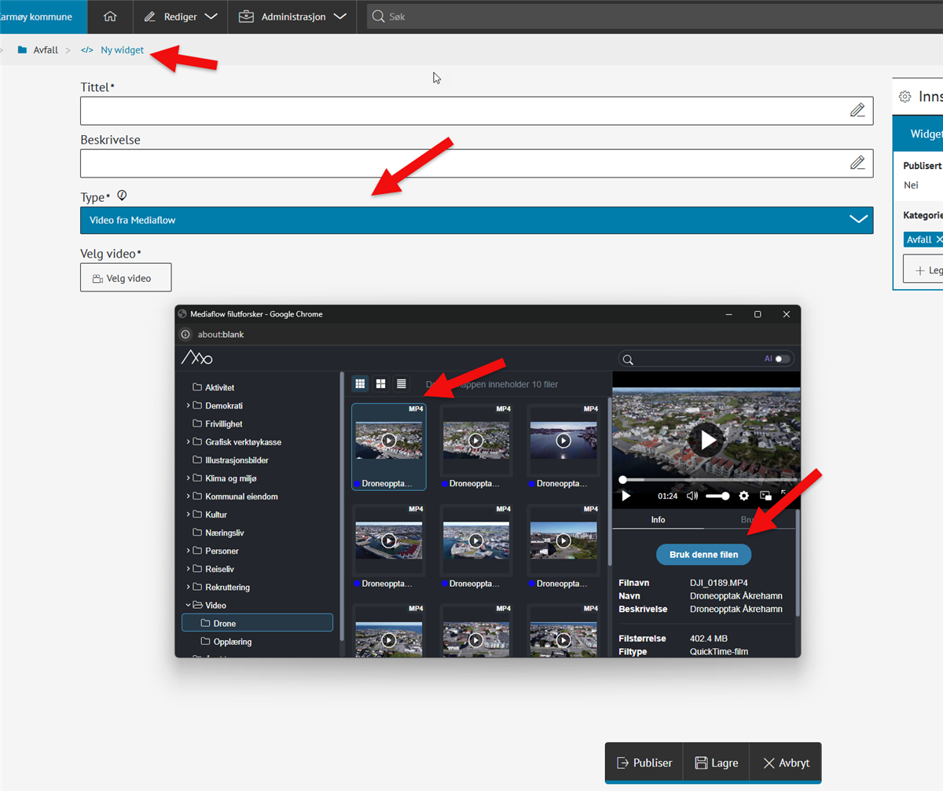Screen dimensions: 943x791
Task: Select top-row middle Droneoppta video thumbnail
Action: 476,446
